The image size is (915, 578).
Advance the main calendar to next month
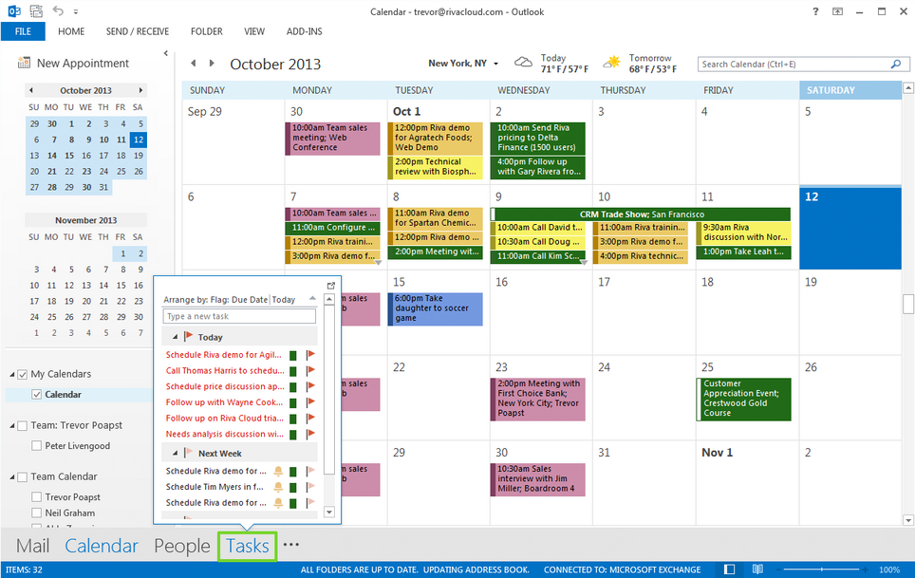[212, 64]
